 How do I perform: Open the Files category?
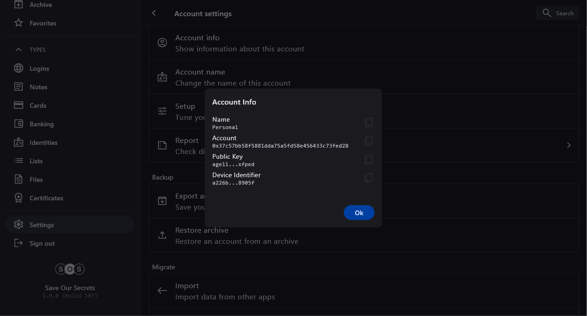(x=36, y=180)
